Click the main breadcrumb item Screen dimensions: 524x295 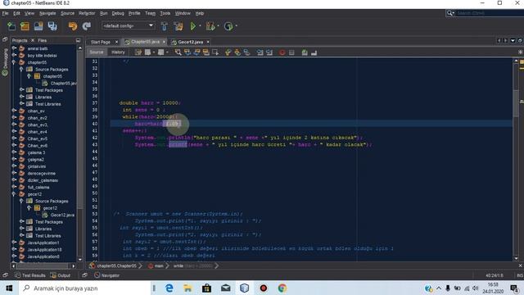point(156,265)
